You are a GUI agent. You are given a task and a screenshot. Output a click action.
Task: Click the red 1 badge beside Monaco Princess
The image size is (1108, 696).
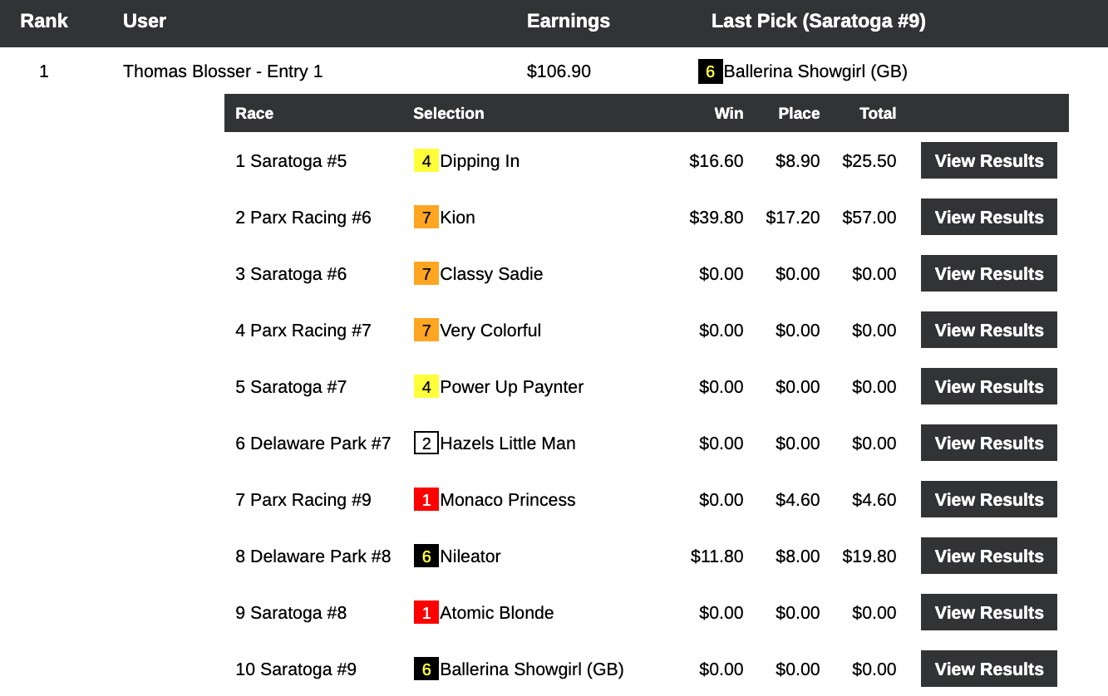point(426,500)
